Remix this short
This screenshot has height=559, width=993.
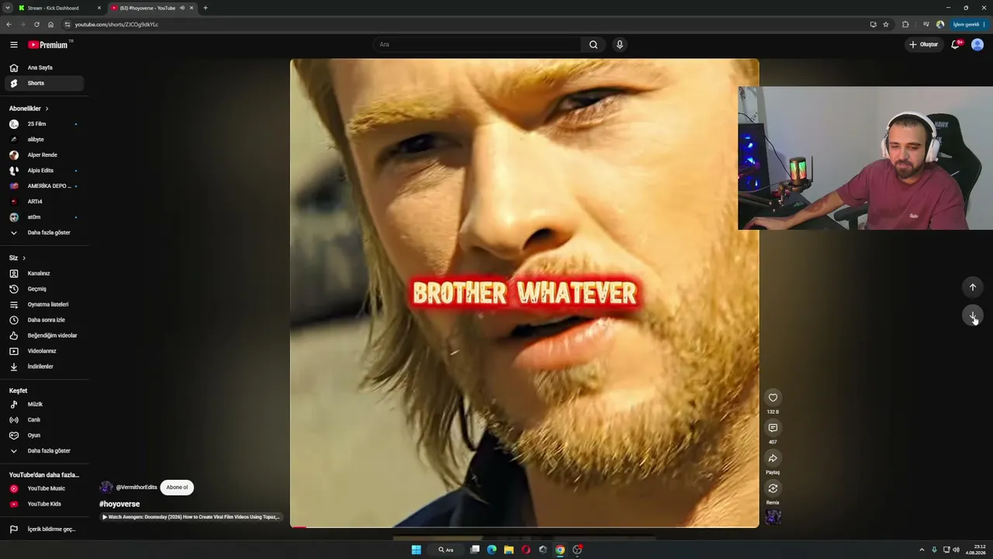coord(773,488)
